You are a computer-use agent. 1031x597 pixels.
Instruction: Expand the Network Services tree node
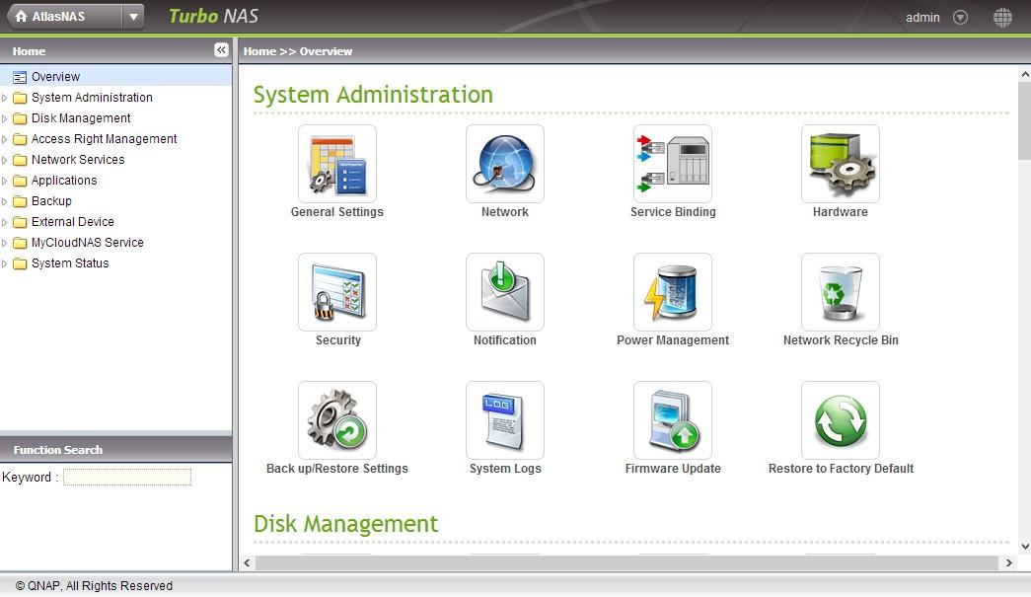[x=5, y=160]
